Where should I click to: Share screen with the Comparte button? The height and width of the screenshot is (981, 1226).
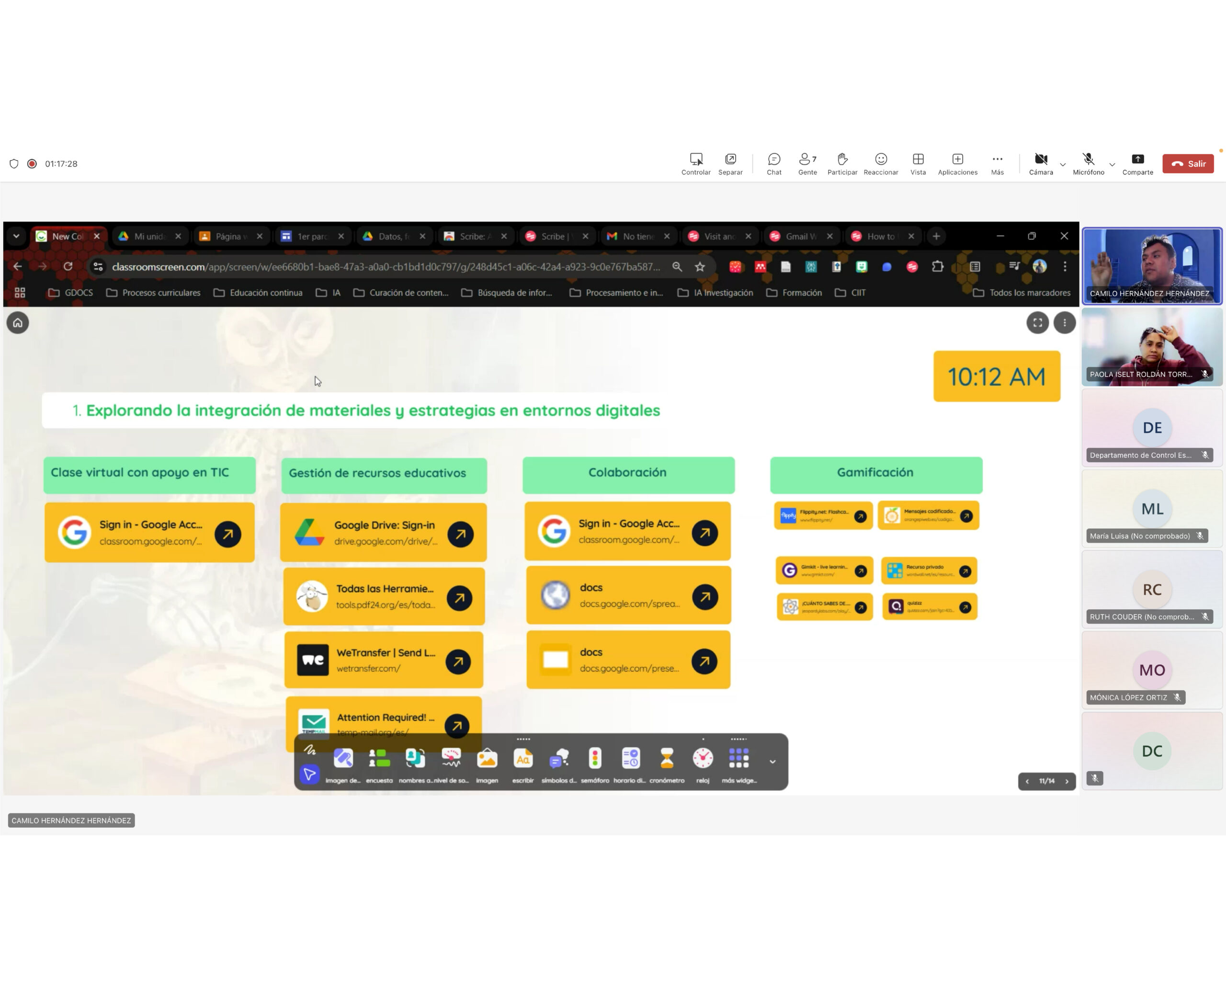point(1138,164)
